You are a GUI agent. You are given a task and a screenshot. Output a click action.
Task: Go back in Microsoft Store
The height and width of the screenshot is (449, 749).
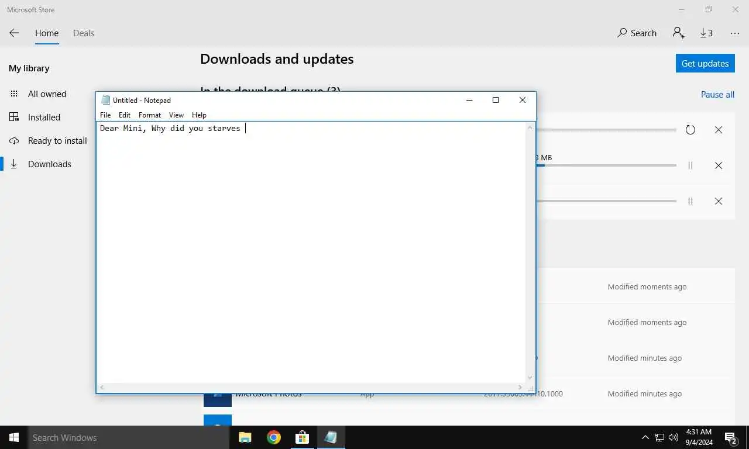tap(14, 33)
